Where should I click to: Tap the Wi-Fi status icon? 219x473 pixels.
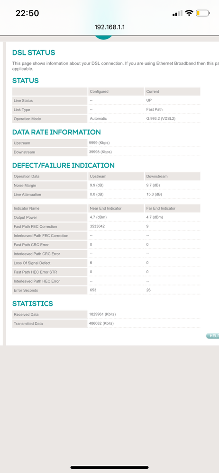pyautogui.click(x=189, y=13)
